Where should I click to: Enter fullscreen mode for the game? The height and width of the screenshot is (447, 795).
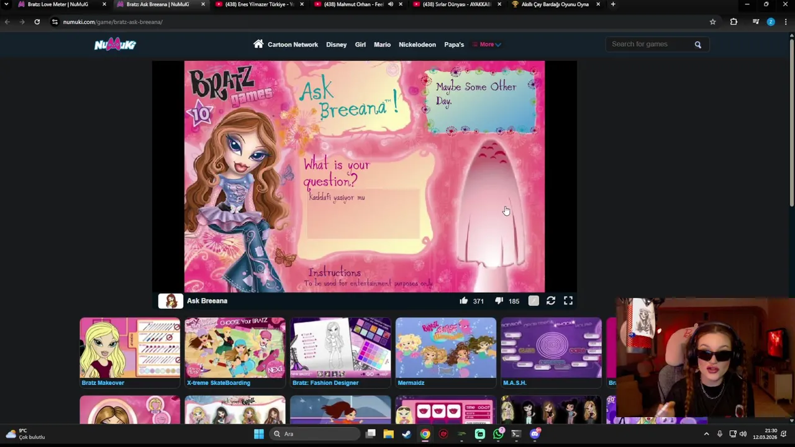tap(568, 300)
